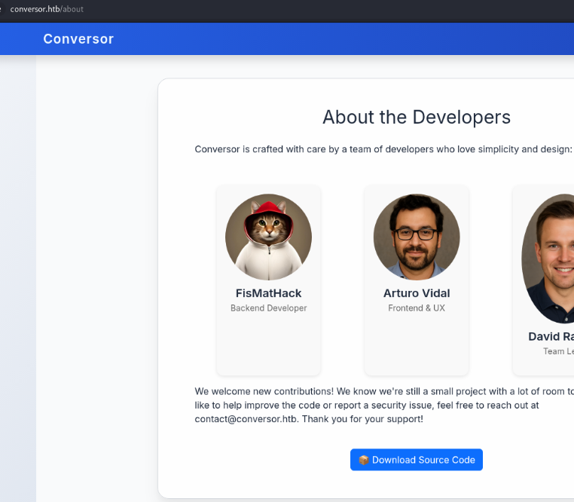Image resolution: width=574 pixels, height=502 pixels.
Task: Click the About the Developers heading
Action: click(416, 117)
